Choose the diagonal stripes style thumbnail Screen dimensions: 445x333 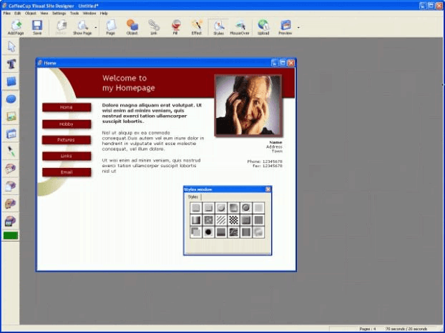(220, 220)
